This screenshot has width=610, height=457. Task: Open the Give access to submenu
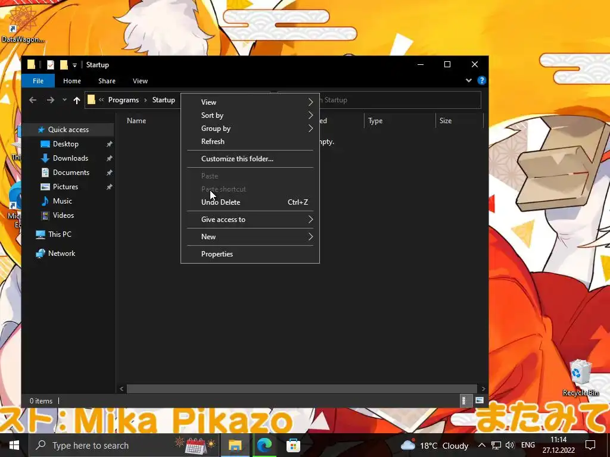point(250,220)
